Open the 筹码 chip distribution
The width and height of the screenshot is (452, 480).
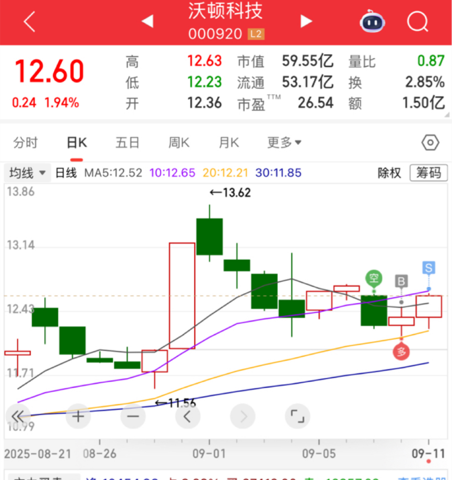pos(429,173)
